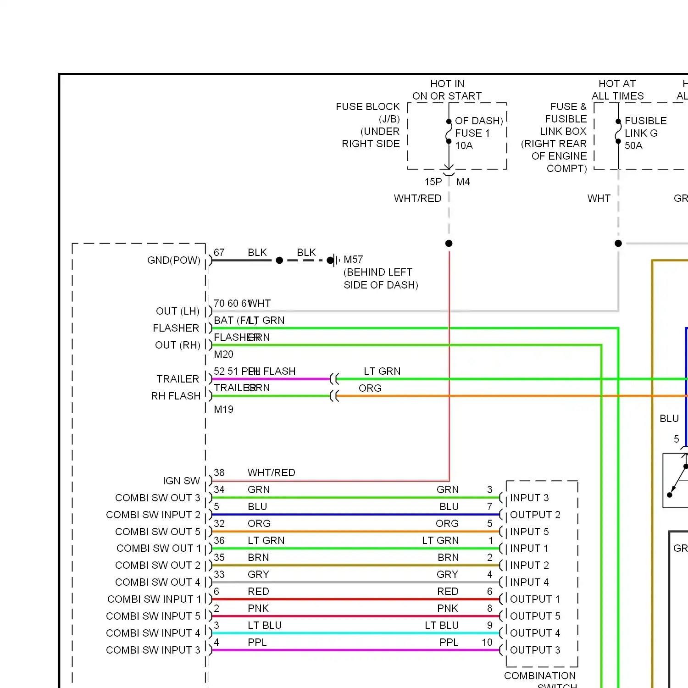Select the fuse symbol inside fuse block
This screenshot has height=688, width=688.
pyautogui.click(x=449, y=132)
